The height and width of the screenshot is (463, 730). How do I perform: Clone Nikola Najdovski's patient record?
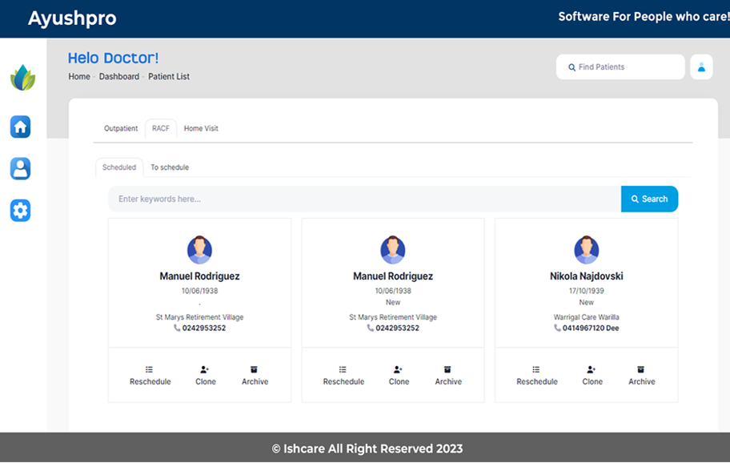pos(592,376)
